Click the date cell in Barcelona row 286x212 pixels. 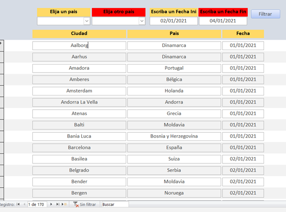pyautogui.click(x=243, y=148)
